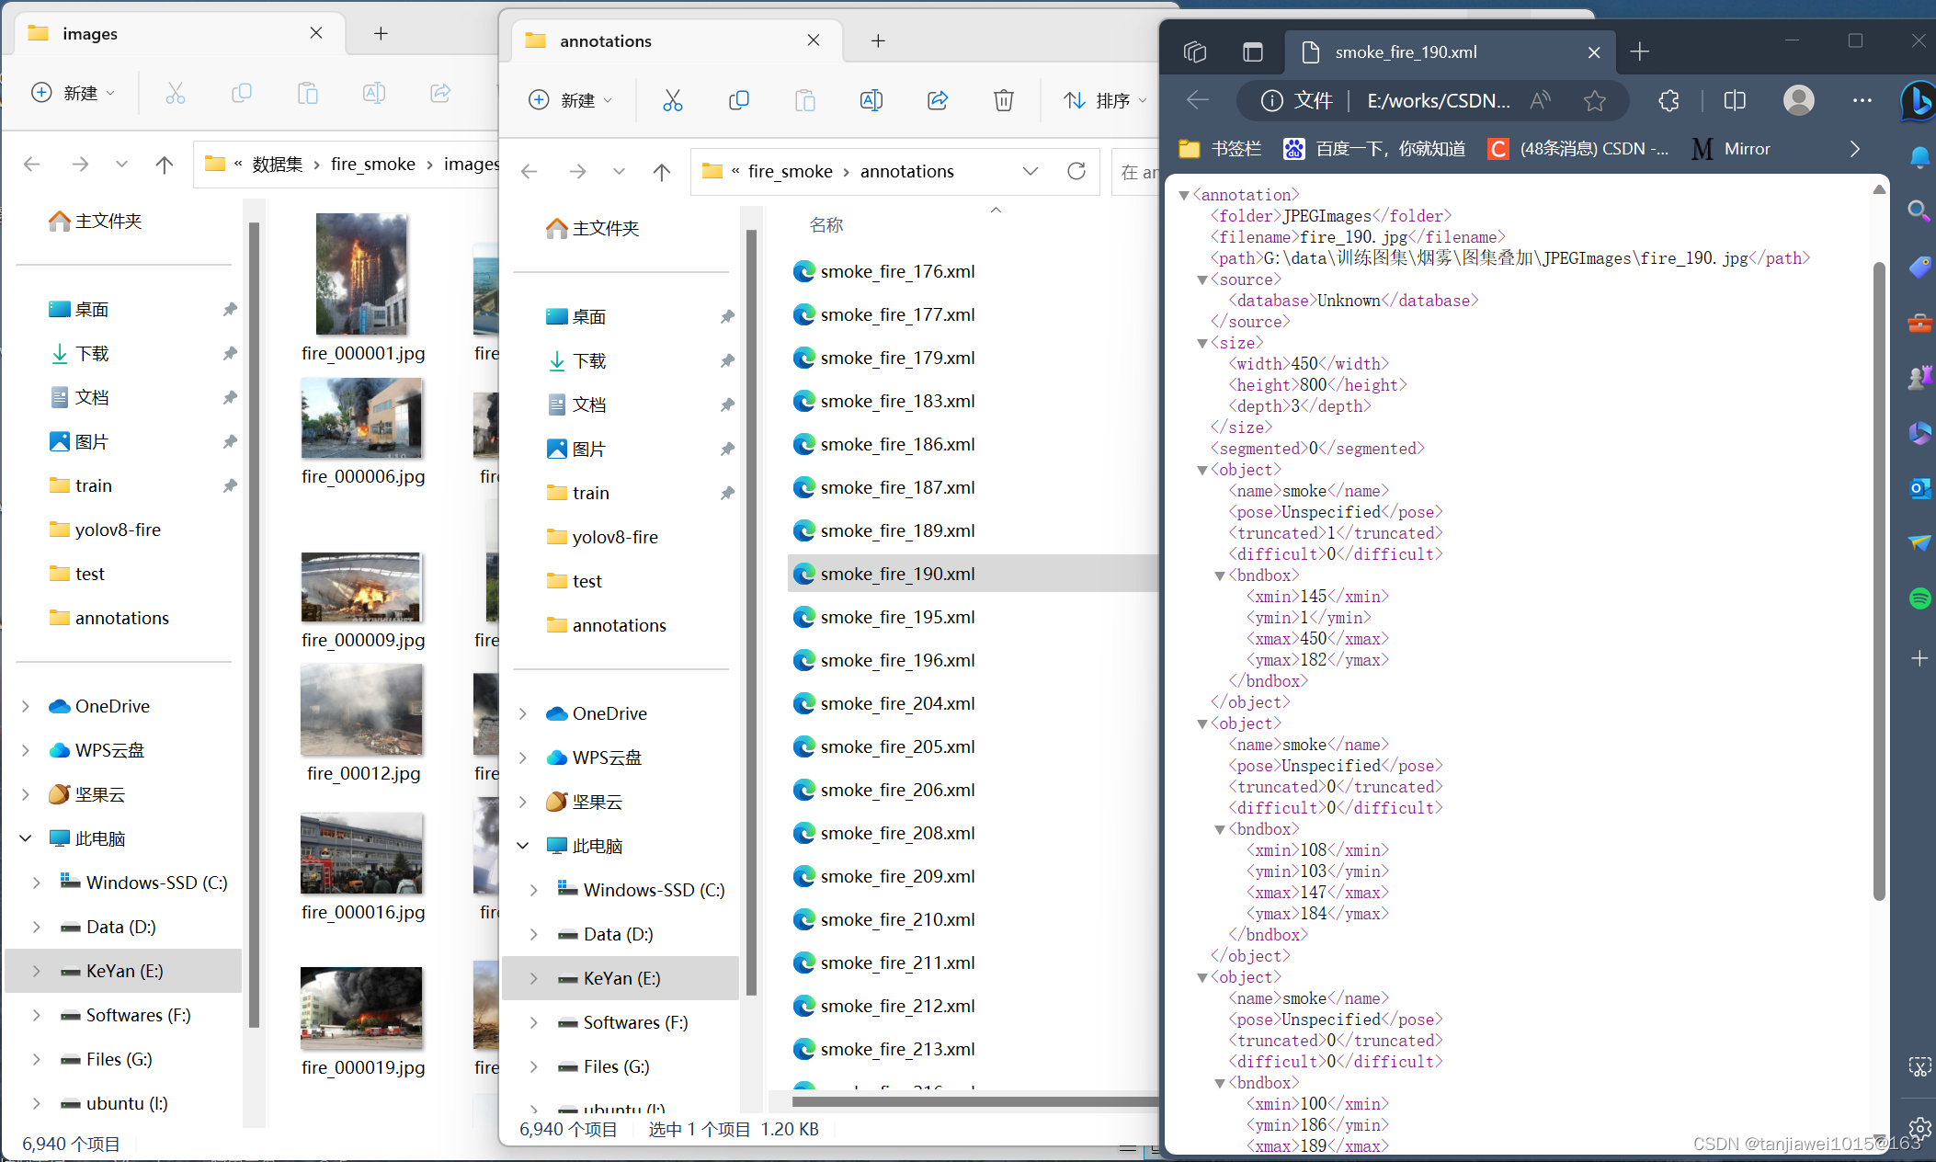Collapse the first object XML node
The image size is (1936, 1162).
(1201, 471)
